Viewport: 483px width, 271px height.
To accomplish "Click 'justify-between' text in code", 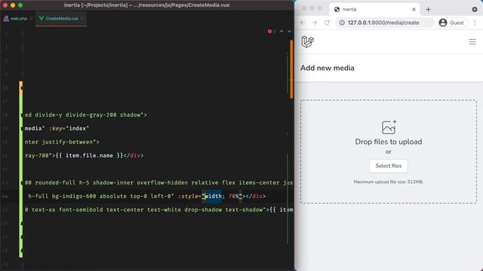I will click(67, 142).
